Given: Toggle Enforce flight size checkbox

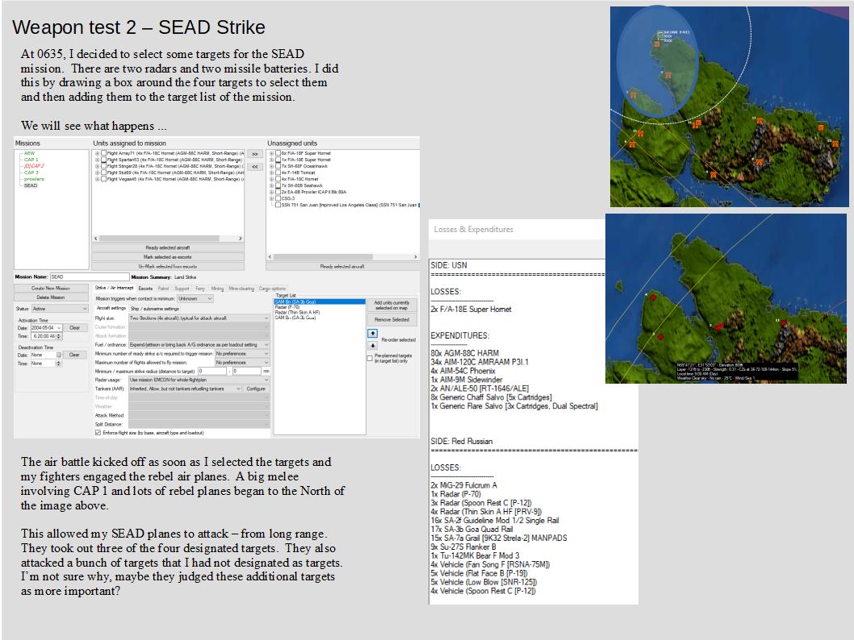Looking at the screenshot, I should [x=98, y=433].
